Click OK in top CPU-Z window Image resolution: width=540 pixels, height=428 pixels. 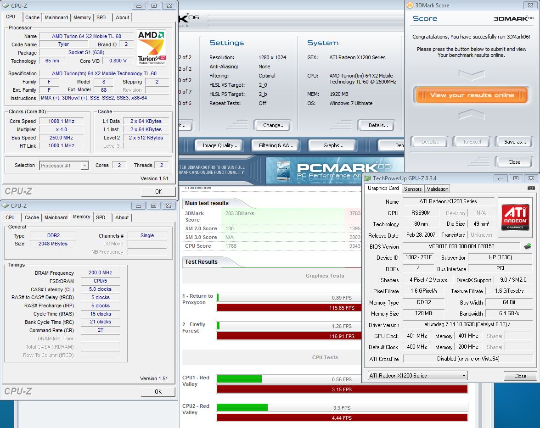tap(158, 192)
